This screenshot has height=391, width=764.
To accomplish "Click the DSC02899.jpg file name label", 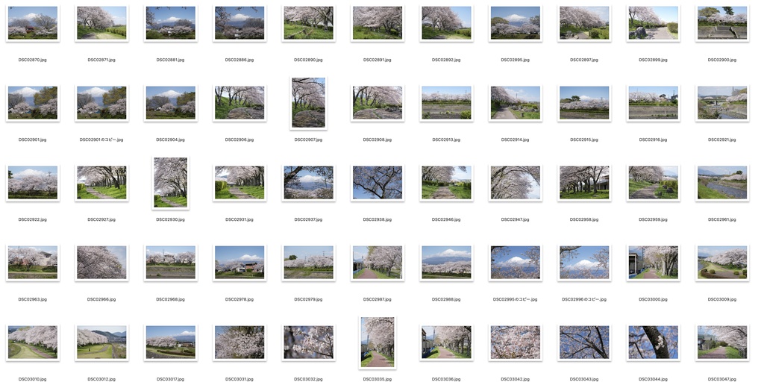I will (x=653, y=60).
